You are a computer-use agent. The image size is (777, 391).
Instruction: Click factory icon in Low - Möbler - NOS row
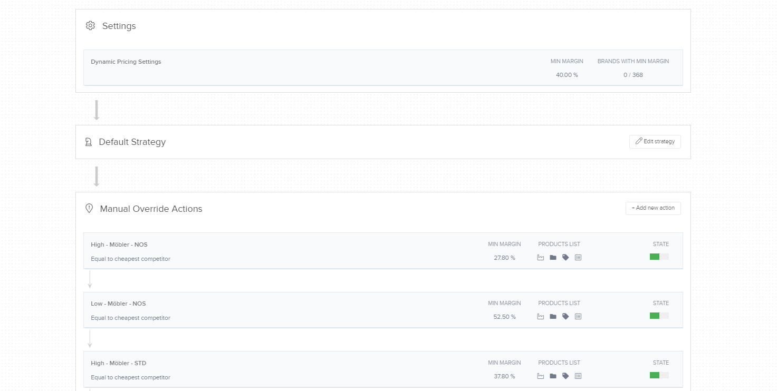pyautogui.click(x=540, y=317)
